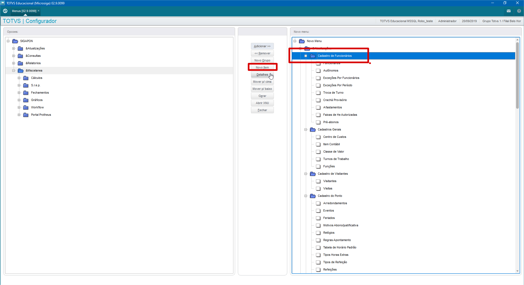Click the Cadastro de Visitantes folder icon
This screenshot has width=524, height=285.
tap(313, 174)
